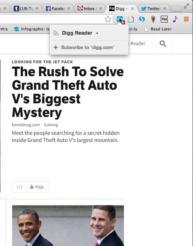Open the Chrome hamburger menu
The image size is (193, 246).
point(186,19)
